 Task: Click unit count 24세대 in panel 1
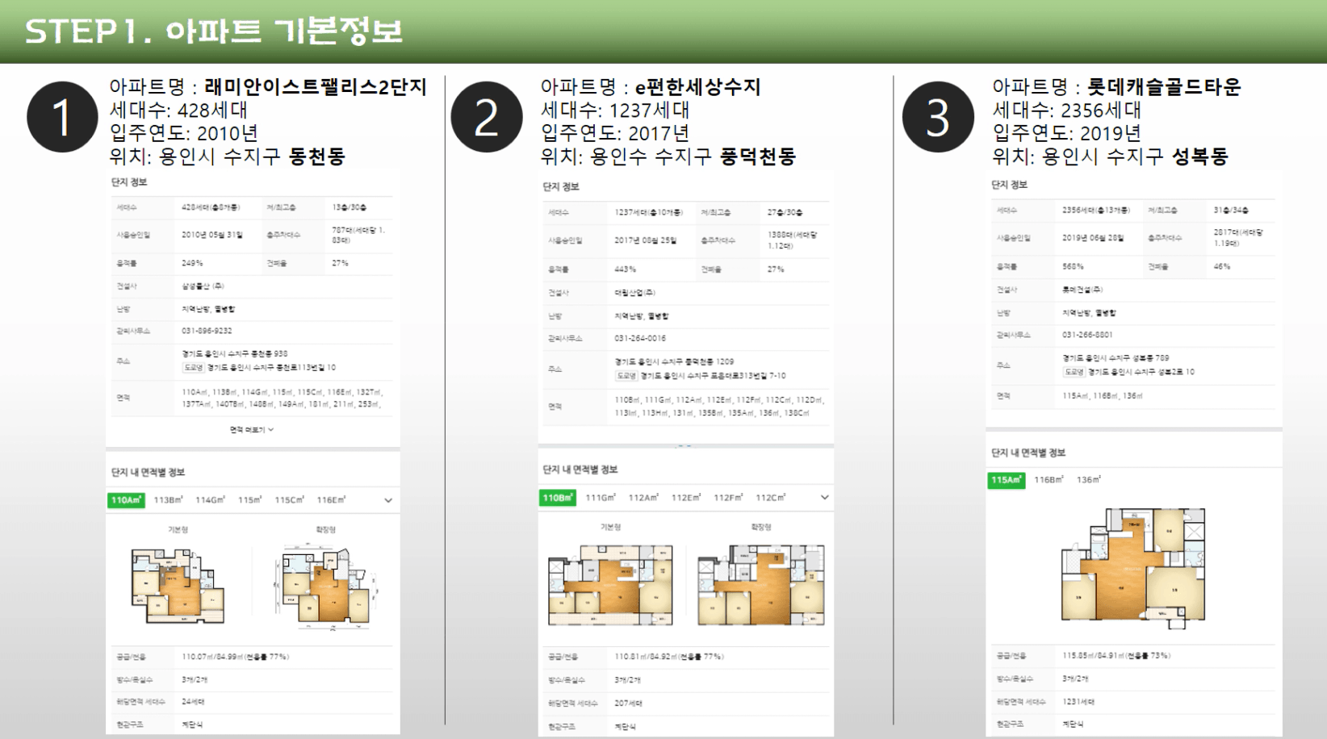click(193, 702)
